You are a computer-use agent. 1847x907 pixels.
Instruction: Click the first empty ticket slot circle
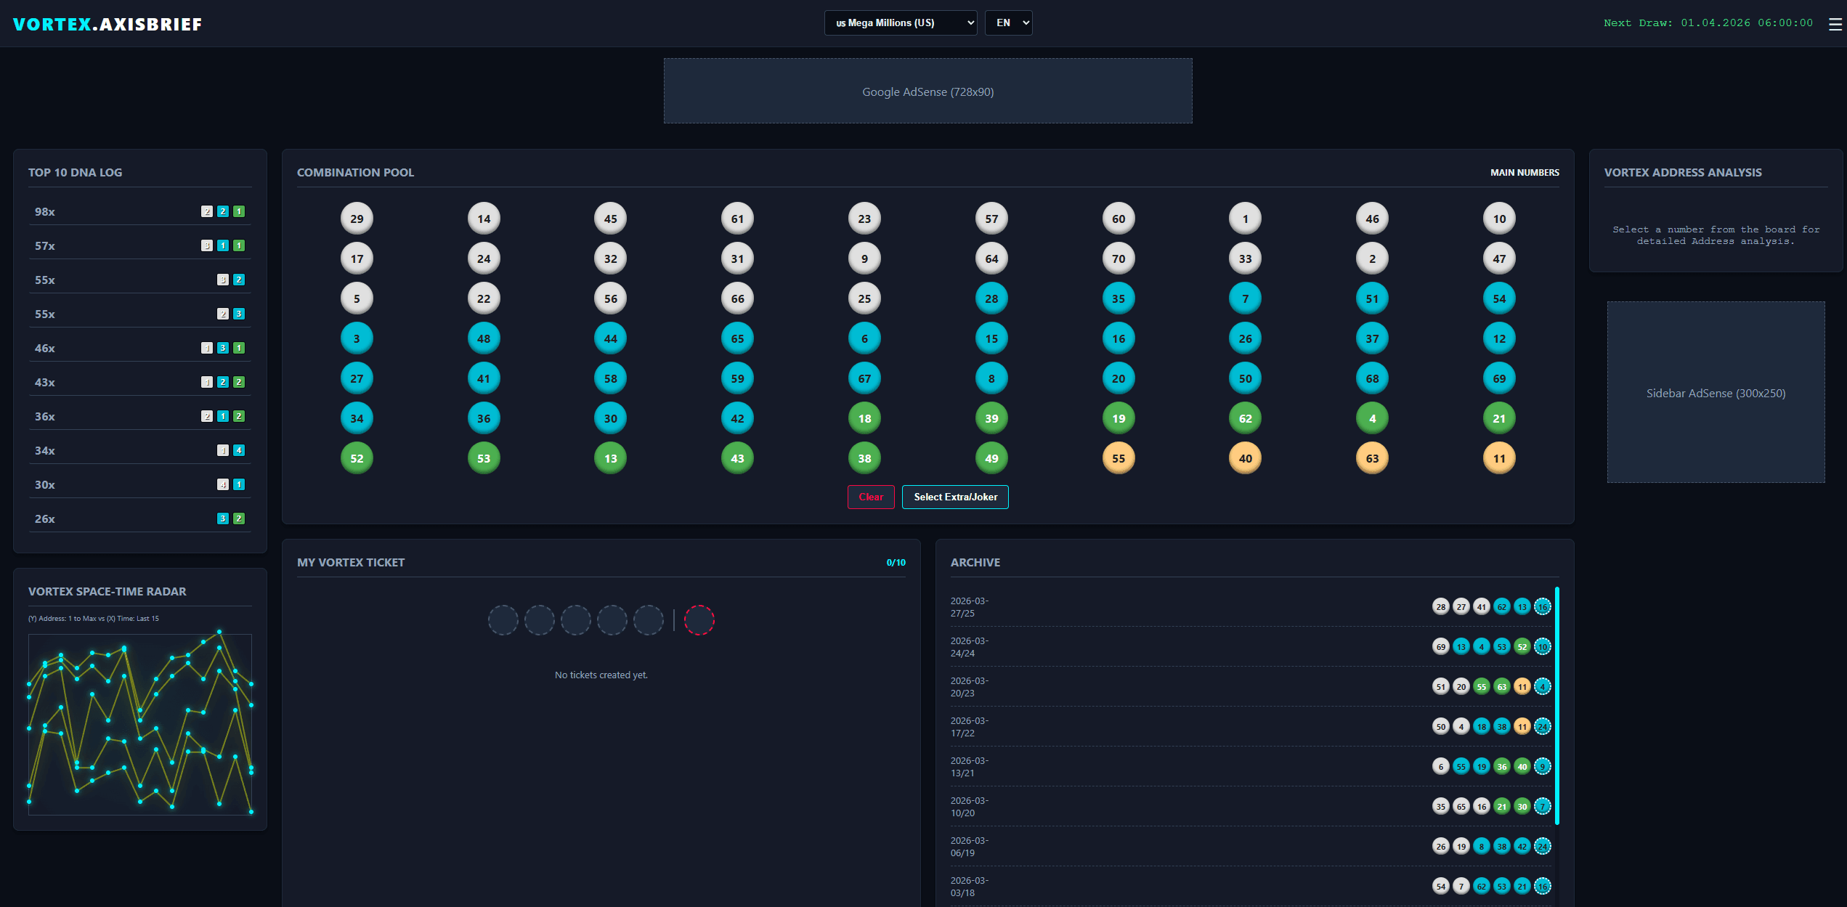(503, 619)
